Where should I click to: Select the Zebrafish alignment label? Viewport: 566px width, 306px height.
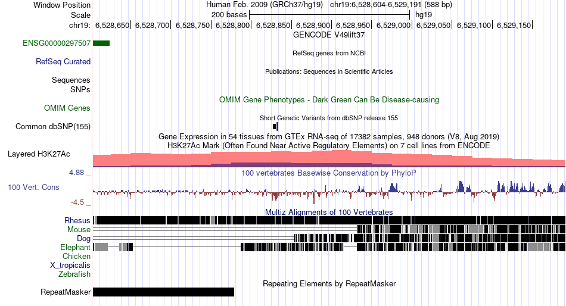click(x=74, y=274)
